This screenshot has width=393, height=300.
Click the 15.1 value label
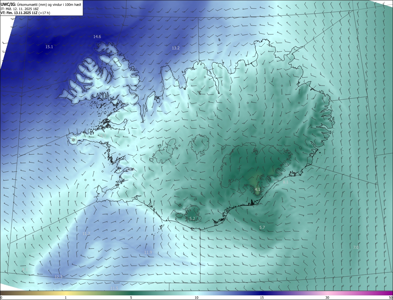[x=49, y=47]
